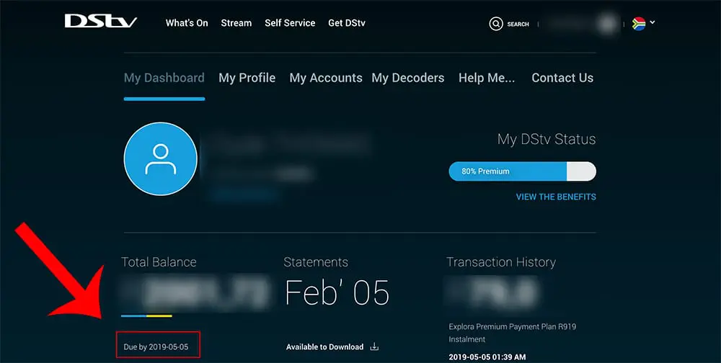Click the SEARCH label
The image size is (721, 363).
(x=518, y=24)
